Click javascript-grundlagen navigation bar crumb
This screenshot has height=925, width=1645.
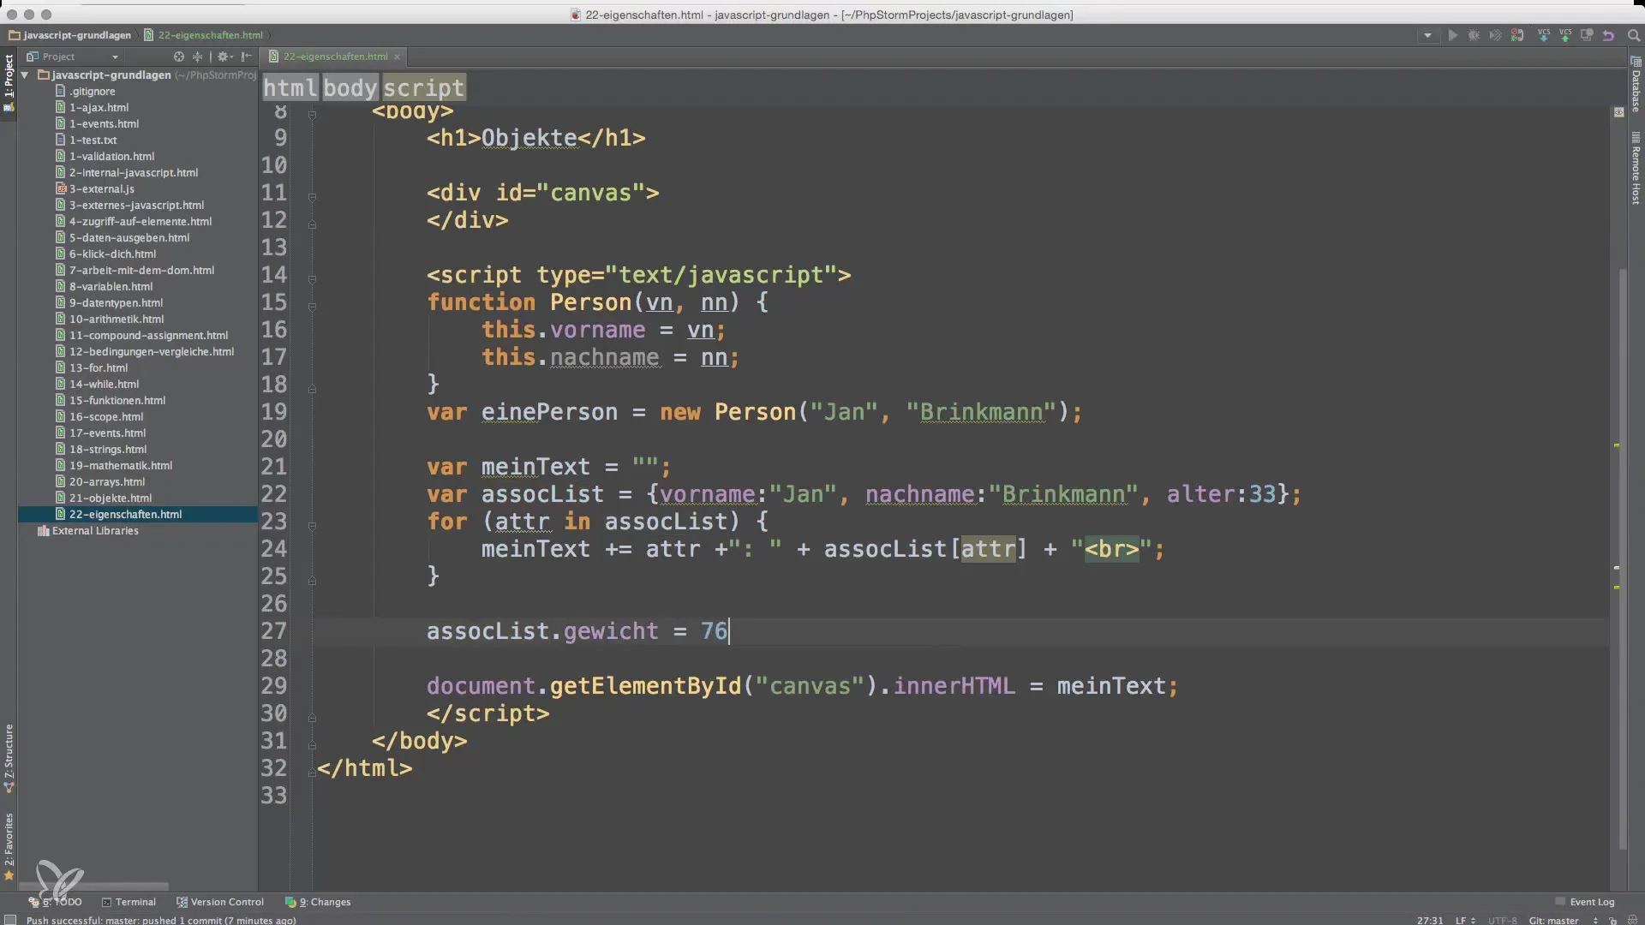coord(69,35)
